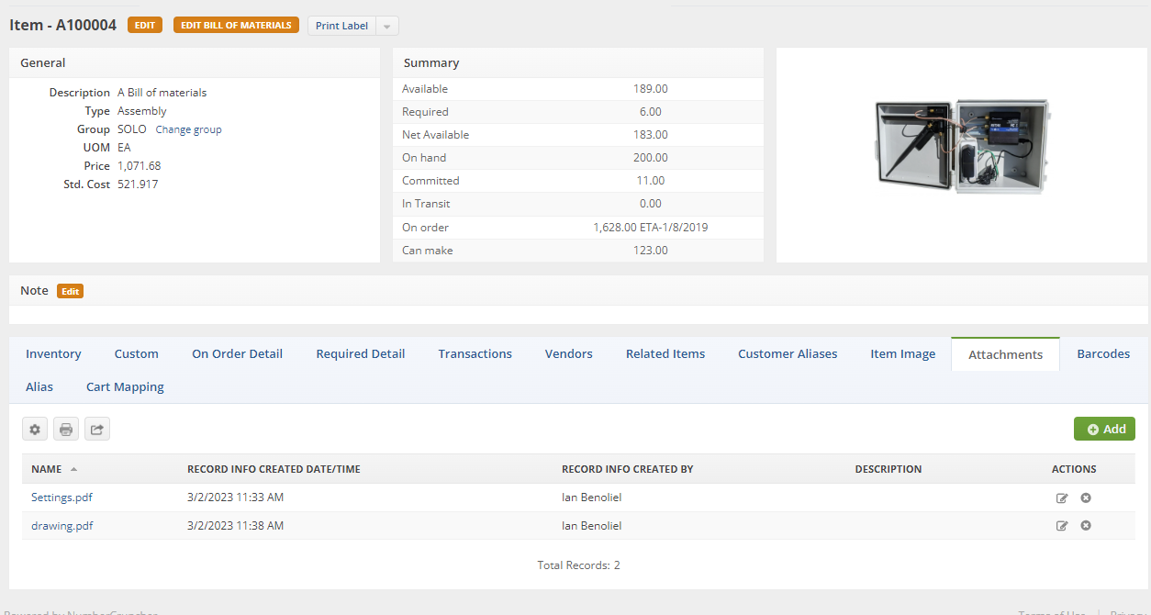
Task: Click the Std. Cost value 521.917
Action: 138,184
